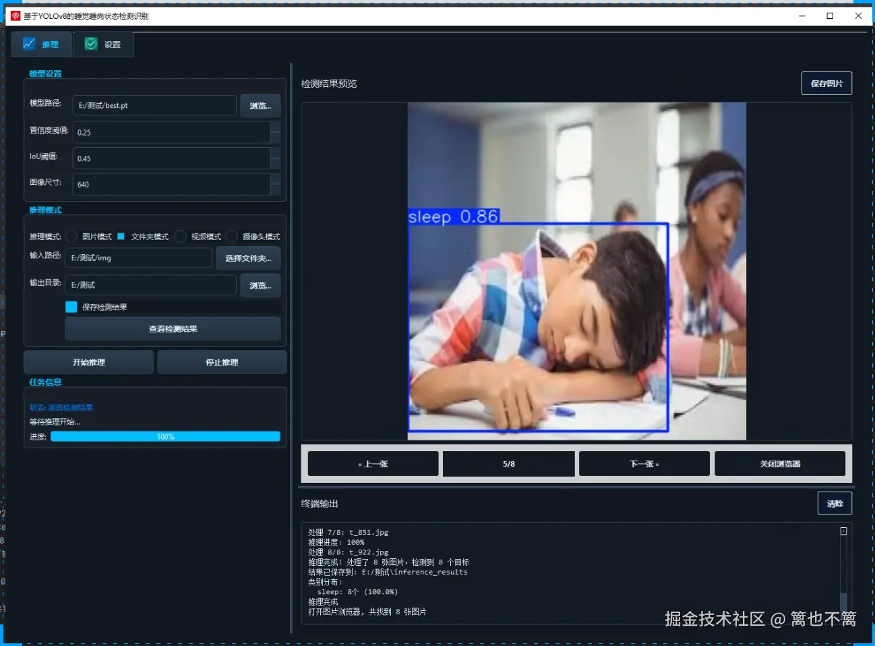Focus the IoU阈值 value 0.45
Image resolution: width=875 pixels, height=646 pixels.
pos(171,158)
